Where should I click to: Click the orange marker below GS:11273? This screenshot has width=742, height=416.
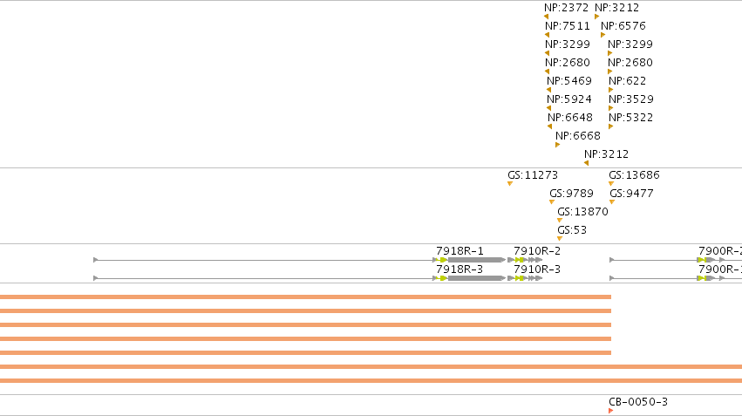click(x=510, y=184)
